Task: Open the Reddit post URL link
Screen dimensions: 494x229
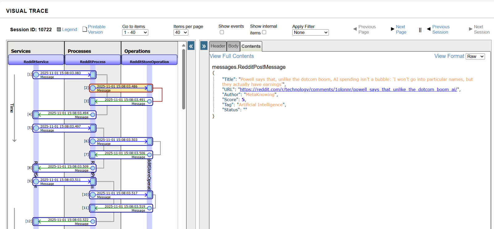Action: click(348, 90)
